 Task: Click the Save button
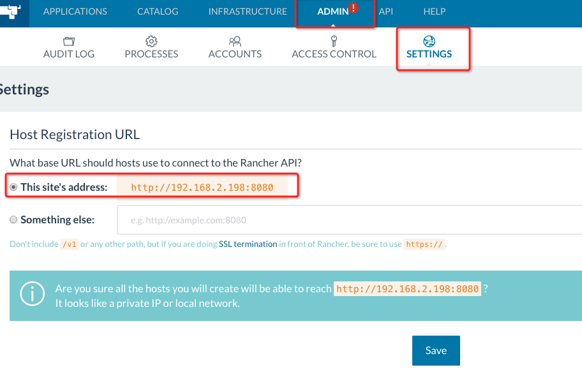tap(436, 350)
